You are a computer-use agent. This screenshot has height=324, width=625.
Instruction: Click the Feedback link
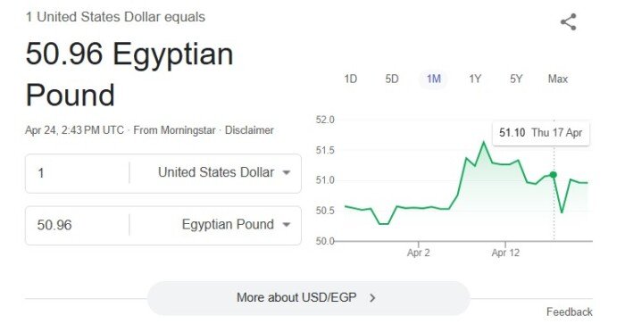click(x=570, y=312)
